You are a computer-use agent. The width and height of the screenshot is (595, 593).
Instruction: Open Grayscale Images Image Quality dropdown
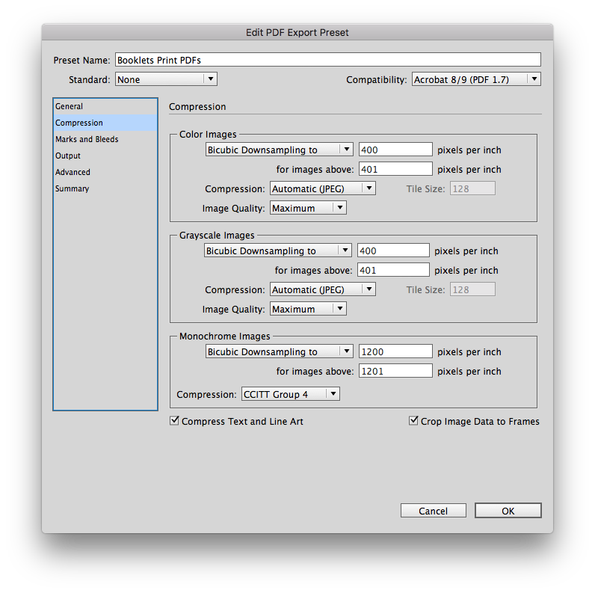(308, 309)
